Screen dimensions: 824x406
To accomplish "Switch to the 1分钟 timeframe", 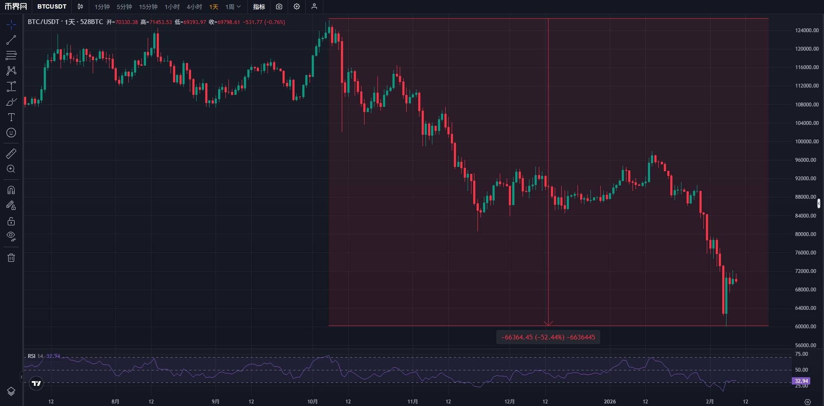I will [102, 7].
